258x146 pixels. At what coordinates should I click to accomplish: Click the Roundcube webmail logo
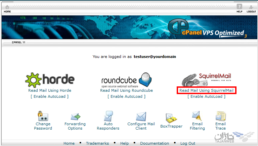126,80
